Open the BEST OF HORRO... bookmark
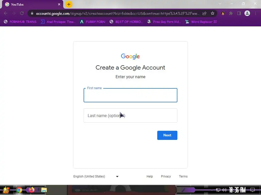This screenshot has width=261, height=195. click(126, 22)
